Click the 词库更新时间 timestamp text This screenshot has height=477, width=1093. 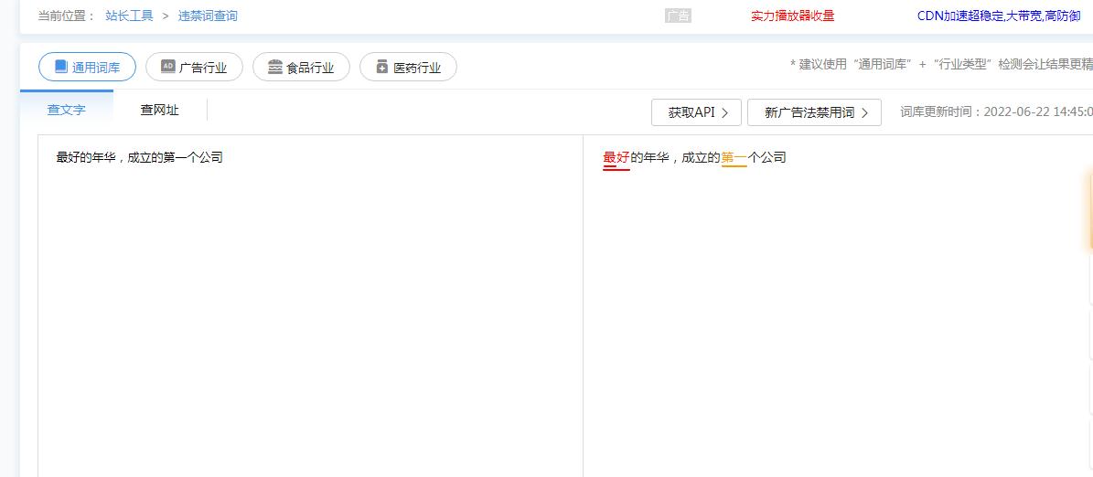[x=996, y=112]
